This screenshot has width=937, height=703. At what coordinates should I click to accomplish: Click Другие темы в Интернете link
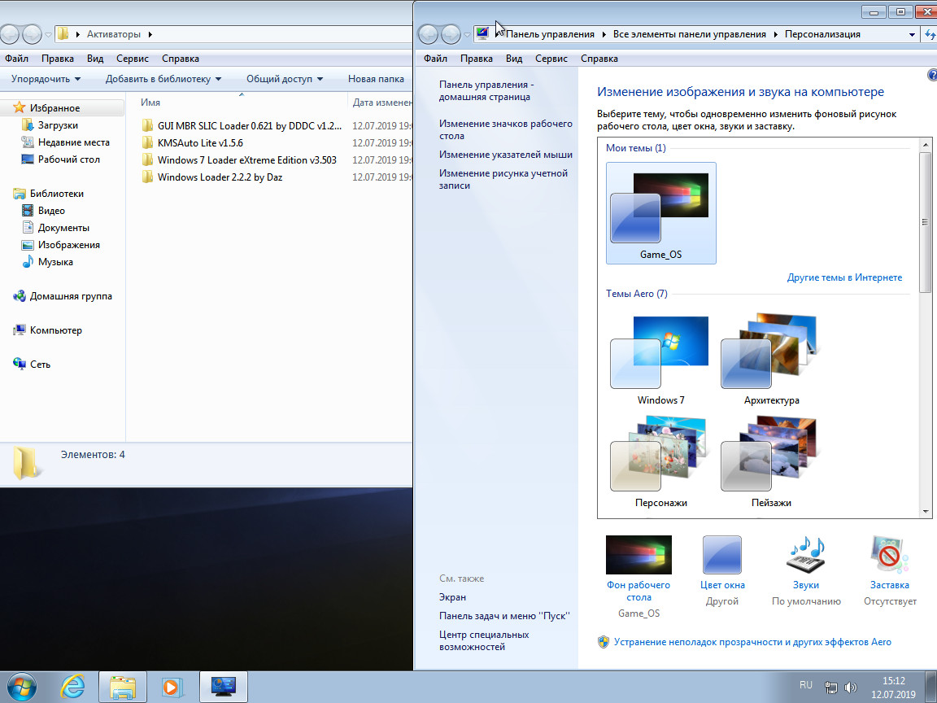844,277
